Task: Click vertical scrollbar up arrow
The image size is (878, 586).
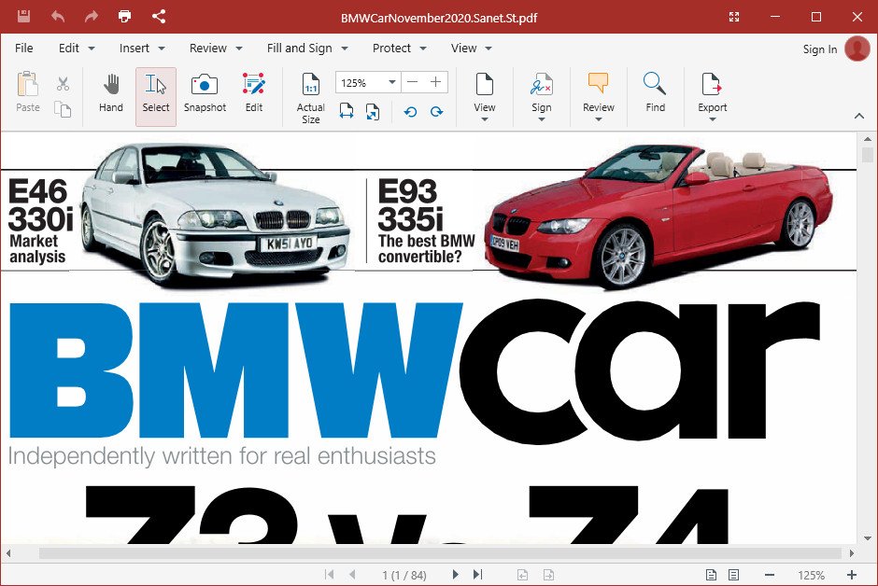Action: coord(868,139)
